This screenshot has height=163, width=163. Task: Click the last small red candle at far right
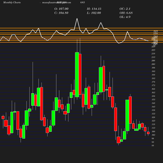pos(148,133)
